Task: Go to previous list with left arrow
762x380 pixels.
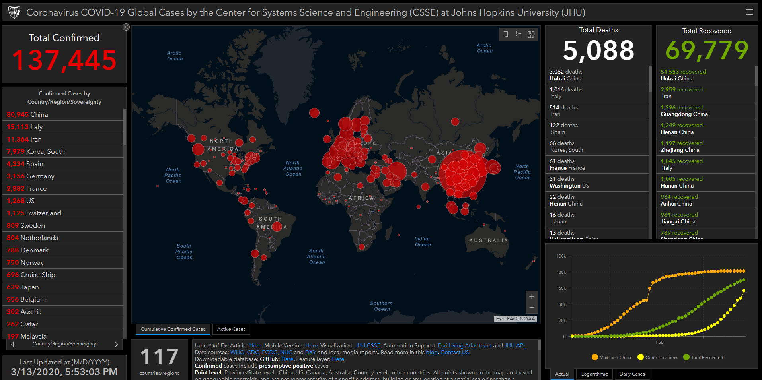Action: click(13, 344)
